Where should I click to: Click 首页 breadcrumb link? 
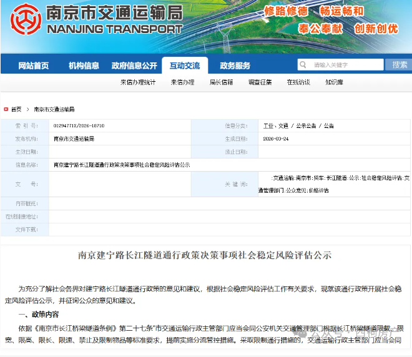click(16, 109)
